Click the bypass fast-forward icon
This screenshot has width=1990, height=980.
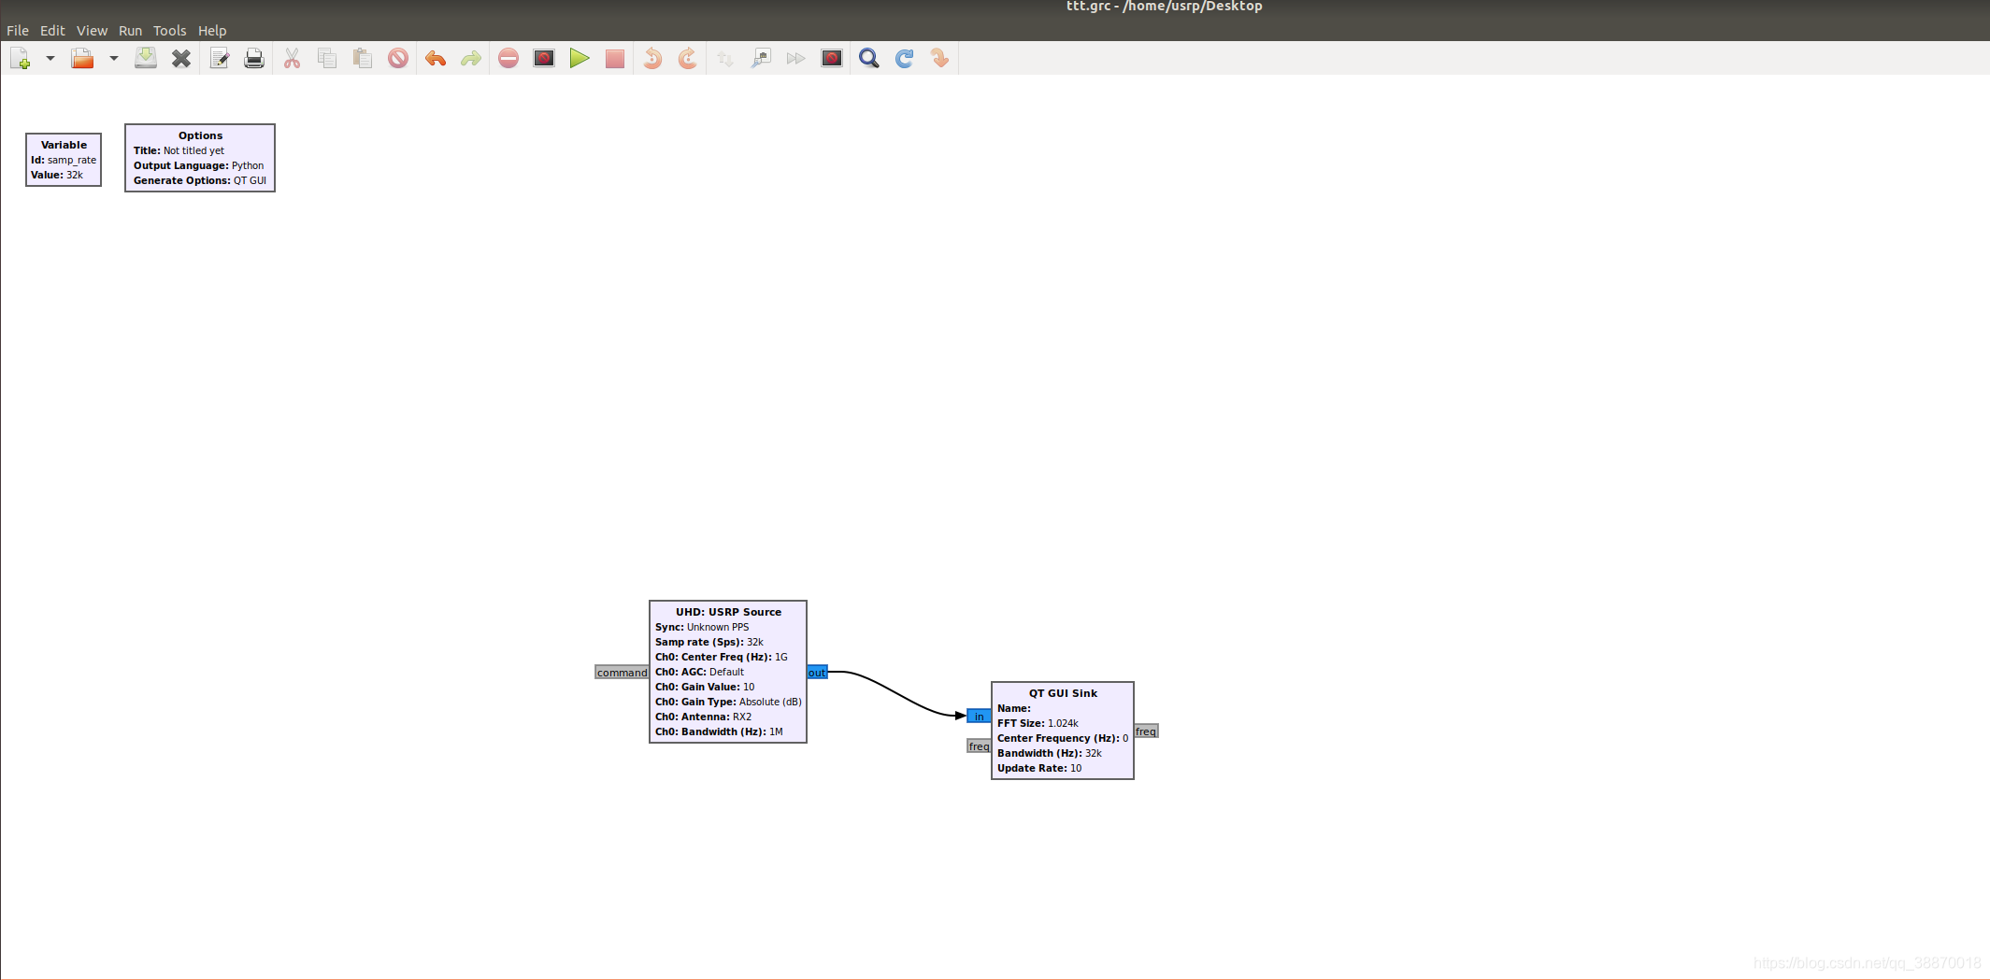pos(796,59)
